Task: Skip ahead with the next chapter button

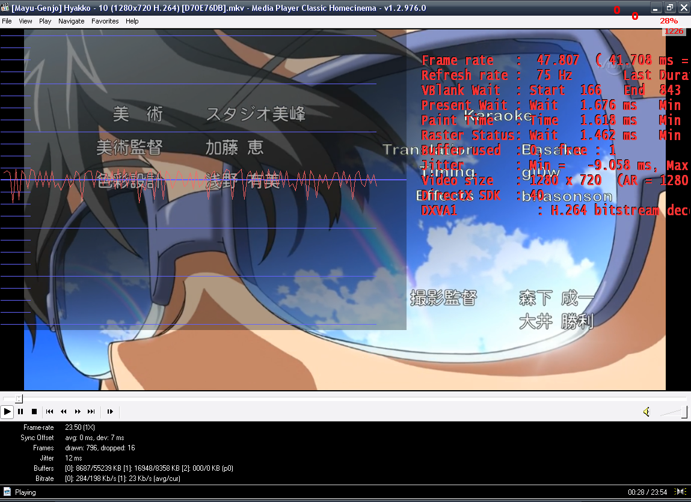Action: pos(91,412)
